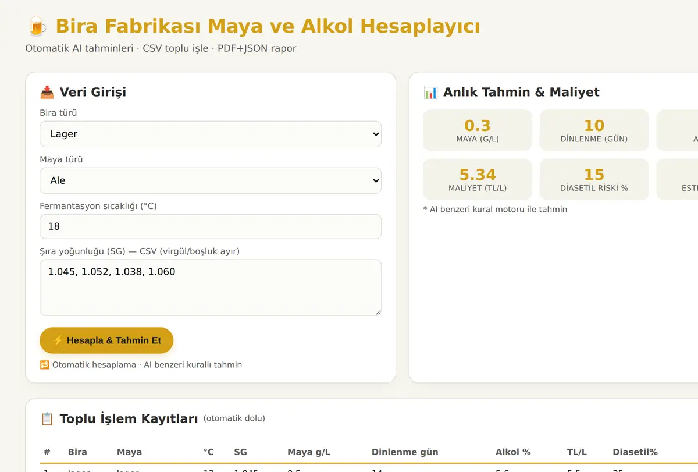The width and height of the screenshot is (698, 472).
Task: Click the '#' column header
Action: [x=47, y=452]
